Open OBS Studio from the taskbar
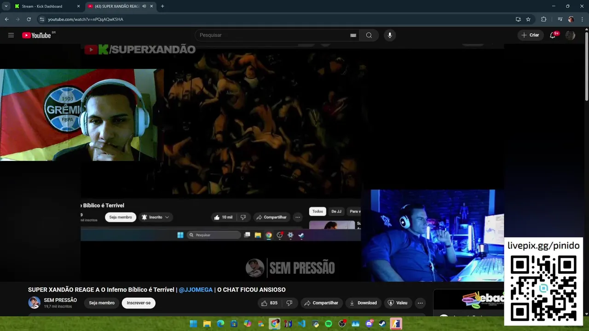589x331 pixels. tap(342, 324)
